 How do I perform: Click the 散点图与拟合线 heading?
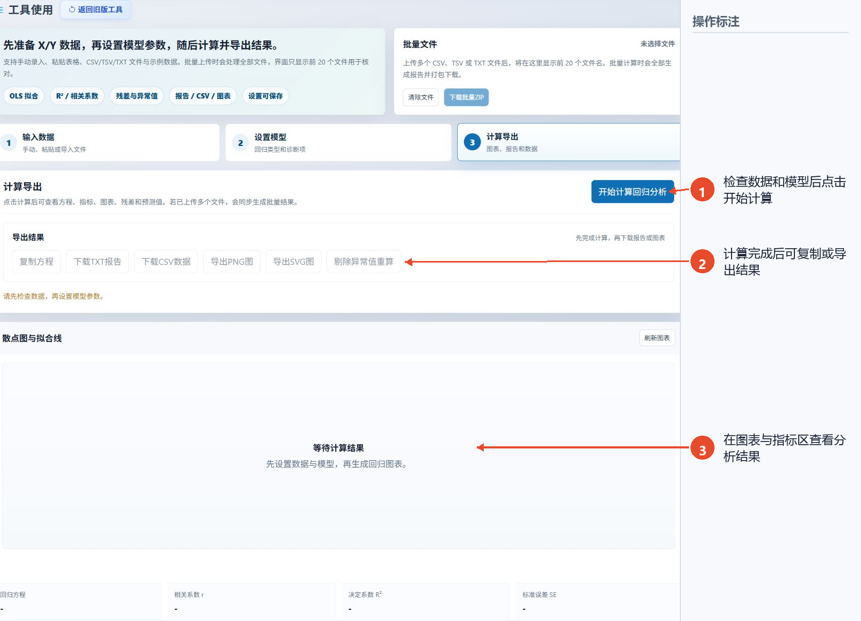32,338
